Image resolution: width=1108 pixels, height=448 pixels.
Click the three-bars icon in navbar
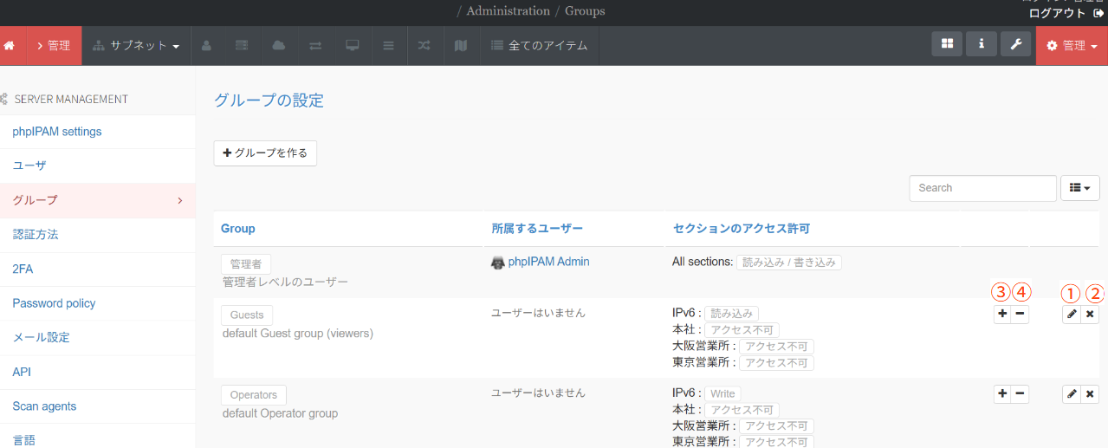click(x=388, y=45)
